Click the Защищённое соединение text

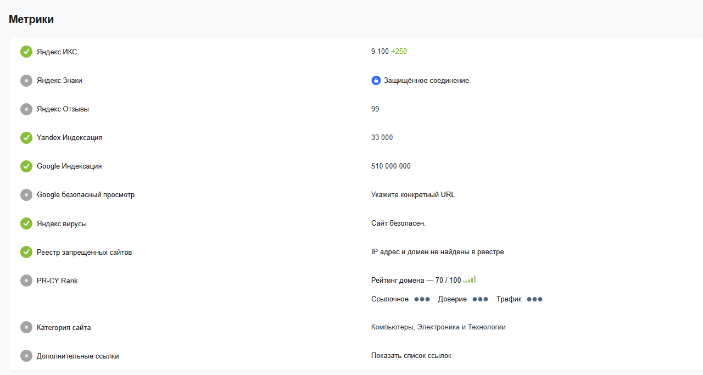coord(426,81)
